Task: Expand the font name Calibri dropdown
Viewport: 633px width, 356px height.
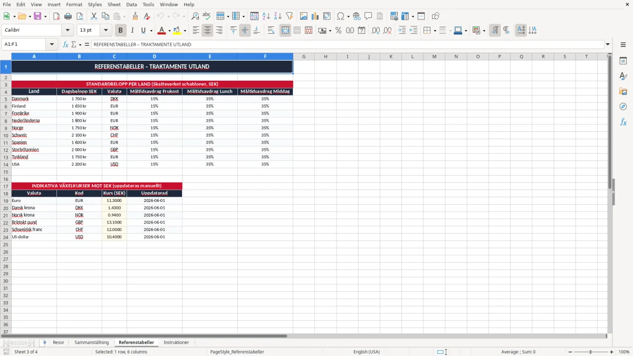Action: coord(68,31)
